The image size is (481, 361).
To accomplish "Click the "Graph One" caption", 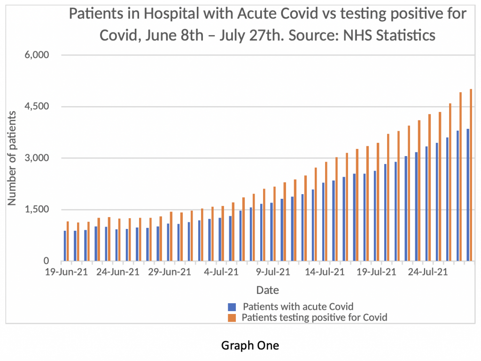I will pyautogui.click(x=250, y=345).
